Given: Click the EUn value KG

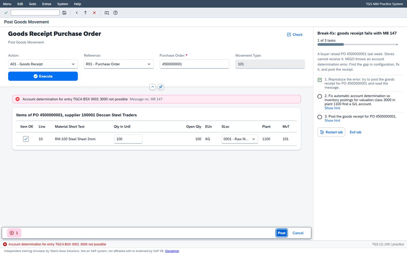Looking at the screenshot, I should 208,139.
